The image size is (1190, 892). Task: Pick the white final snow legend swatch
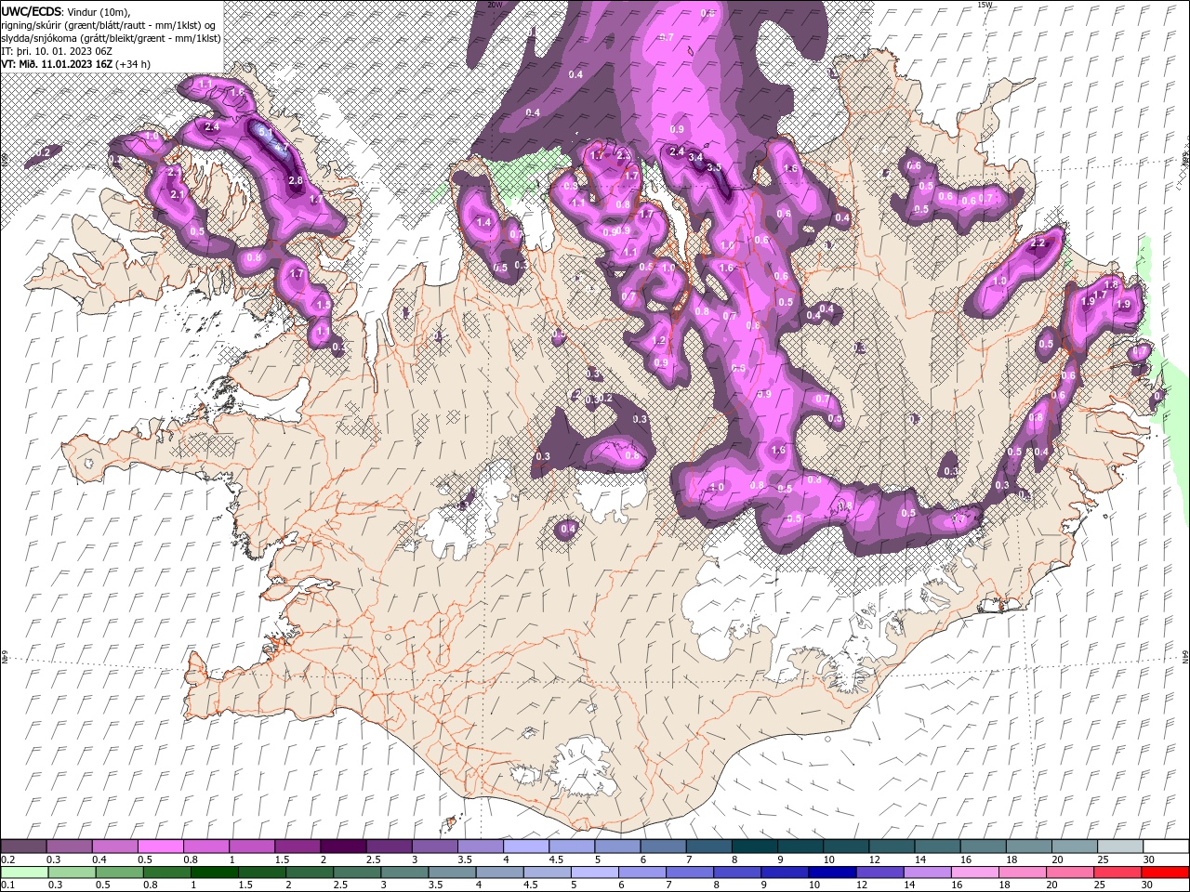(x=1166, y=846)
